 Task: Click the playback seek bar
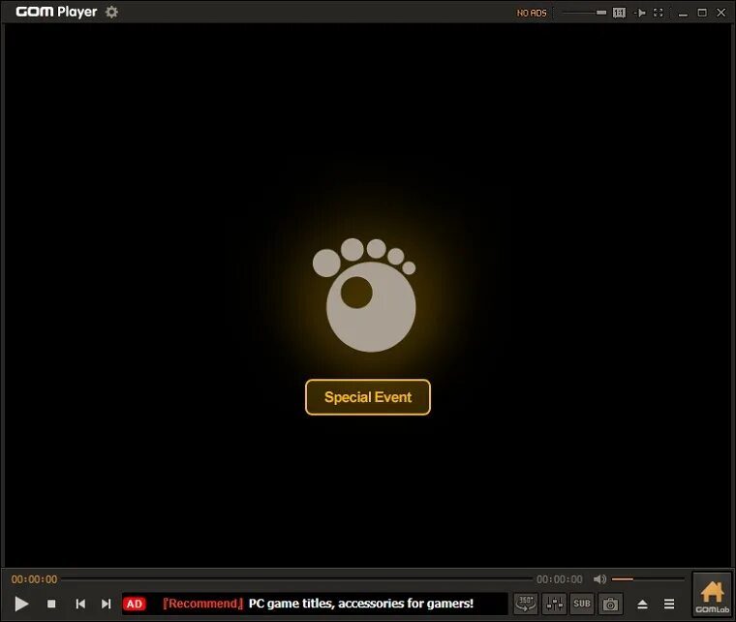point(296,579)
